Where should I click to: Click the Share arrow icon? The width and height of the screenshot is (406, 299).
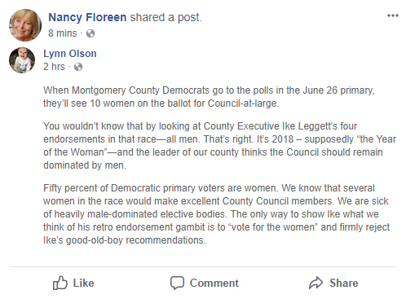pos(316,283)
